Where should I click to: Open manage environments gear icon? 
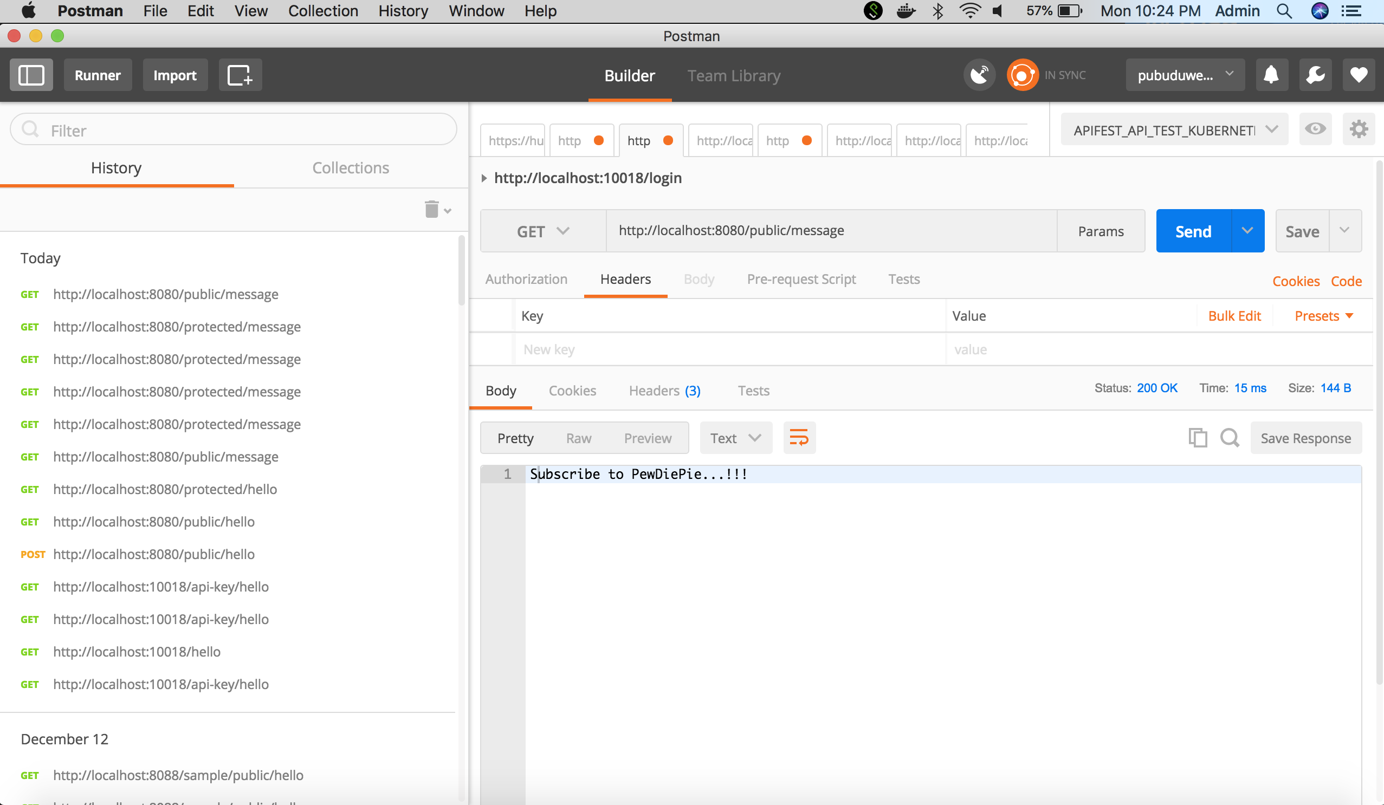tap(1359, 129)
